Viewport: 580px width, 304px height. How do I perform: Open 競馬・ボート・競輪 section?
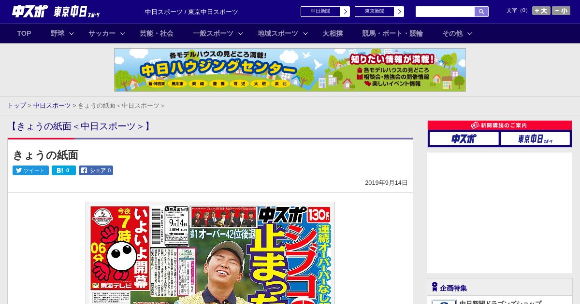point(392,33)
